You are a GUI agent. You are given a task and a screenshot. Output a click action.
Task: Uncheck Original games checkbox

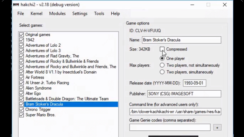pos(21,35)
